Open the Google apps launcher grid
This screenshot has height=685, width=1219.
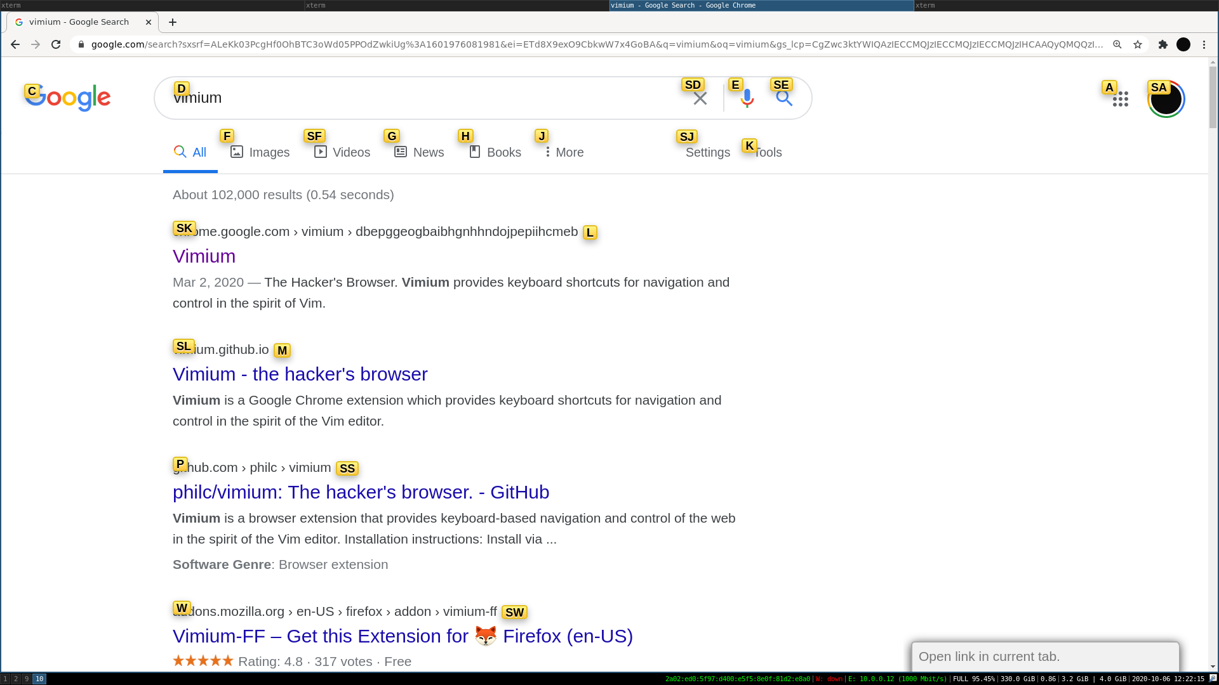(1121, 99)
